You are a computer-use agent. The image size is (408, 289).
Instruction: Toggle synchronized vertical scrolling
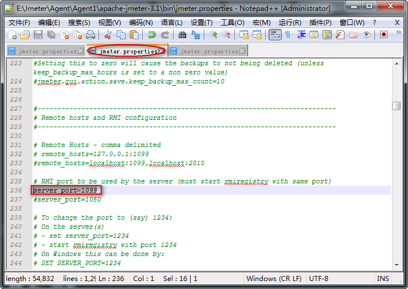(244, 35)
